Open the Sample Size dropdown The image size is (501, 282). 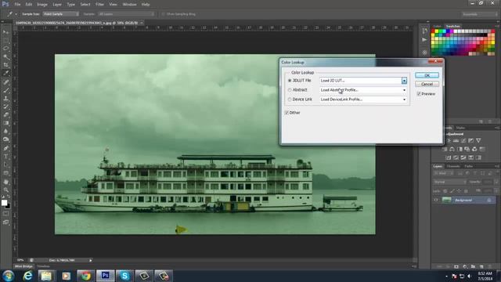(61, 14)
